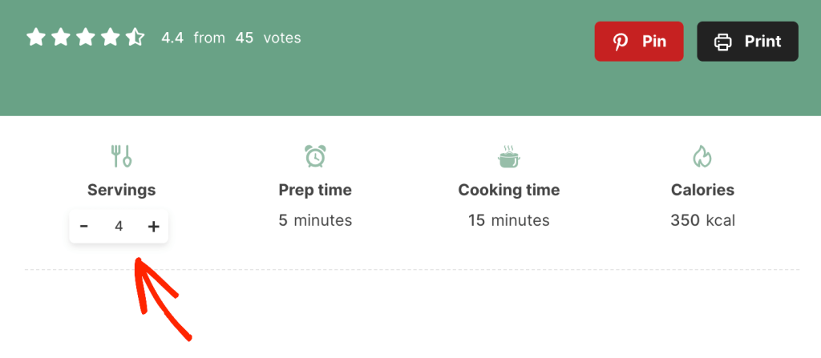Image resolution: width=821 pixels, height=358 pixels.
Task: Click the fork and spoon servings icon
Action: pyautogui.click(x=121, y=156)
